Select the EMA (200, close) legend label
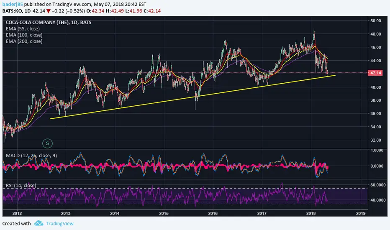The height and width of the screenshot is (230, 390). click(24, 41)
